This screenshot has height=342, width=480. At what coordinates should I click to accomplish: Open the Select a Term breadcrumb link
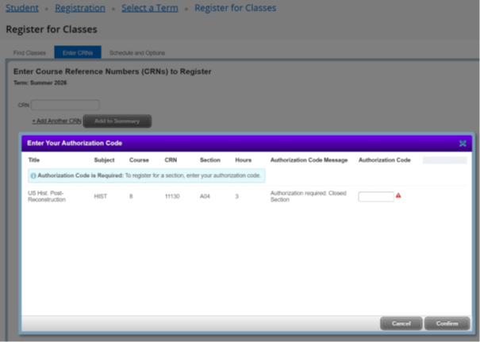pos(150,8)
